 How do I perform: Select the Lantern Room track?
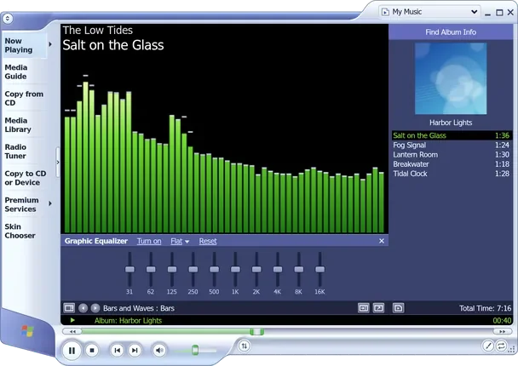click(452, 154)
